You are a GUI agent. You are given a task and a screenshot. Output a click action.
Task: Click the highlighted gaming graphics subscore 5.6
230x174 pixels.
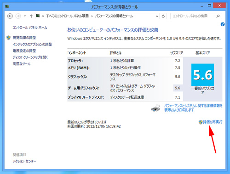coord(178,88)
